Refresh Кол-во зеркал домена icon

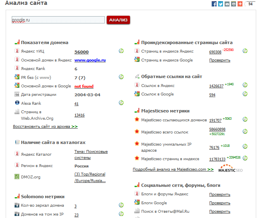click(121, 205)
